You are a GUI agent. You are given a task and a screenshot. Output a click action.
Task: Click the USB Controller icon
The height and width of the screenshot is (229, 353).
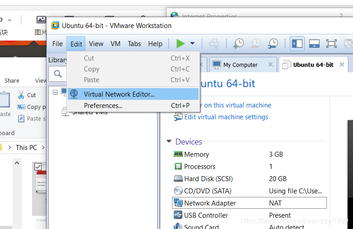tap(178, 215)
